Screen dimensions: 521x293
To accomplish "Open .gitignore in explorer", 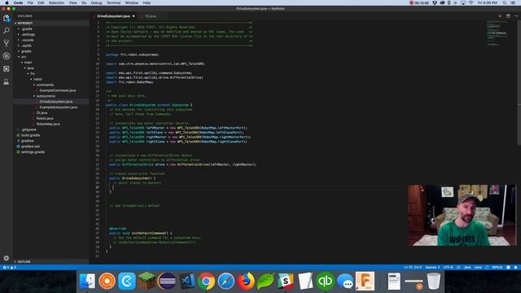I will [x=28, y=129].
